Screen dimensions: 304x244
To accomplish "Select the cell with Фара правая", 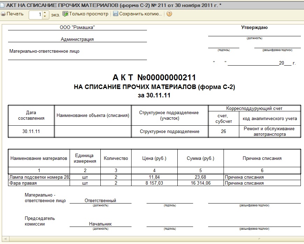I will click(39, 183).
